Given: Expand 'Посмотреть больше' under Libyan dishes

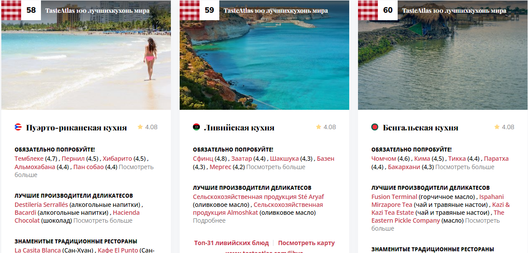Looking at the screenshot, I should pos(275,167).
